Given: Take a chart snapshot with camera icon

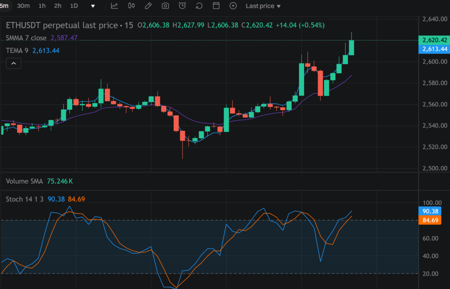Looking at the screenshot, I should click(165, 6).
